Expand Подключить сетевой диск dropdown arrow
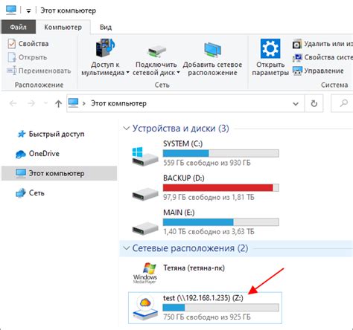353x330 pixels. click(x=178, y=73)
